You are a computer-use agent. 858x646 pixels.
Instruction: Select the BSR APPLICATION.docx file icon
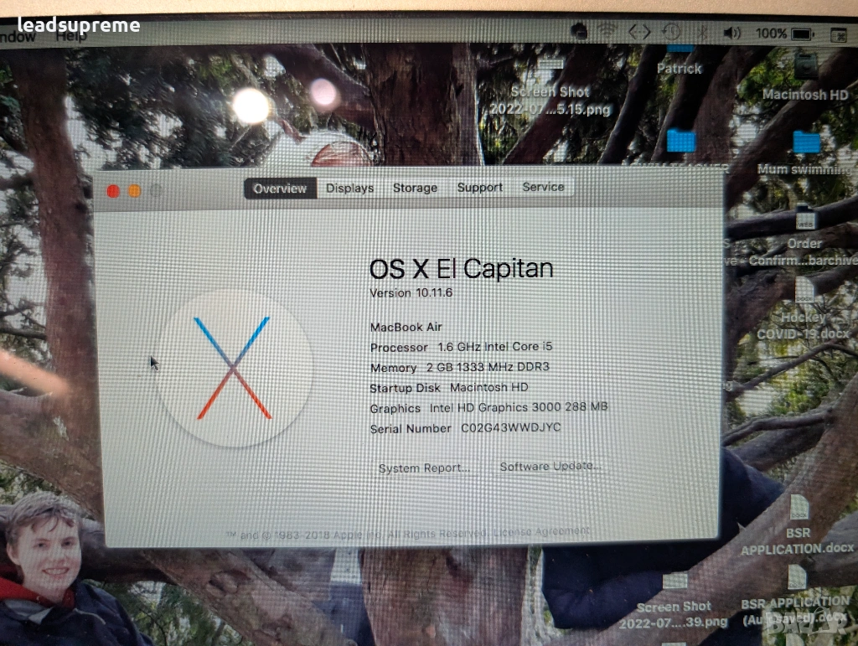(799, 507)
